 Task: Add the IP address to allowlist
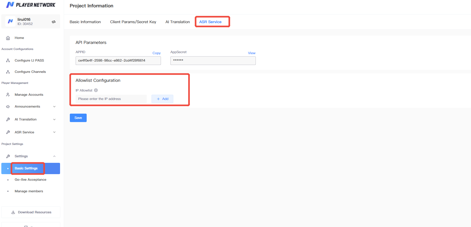162,99
